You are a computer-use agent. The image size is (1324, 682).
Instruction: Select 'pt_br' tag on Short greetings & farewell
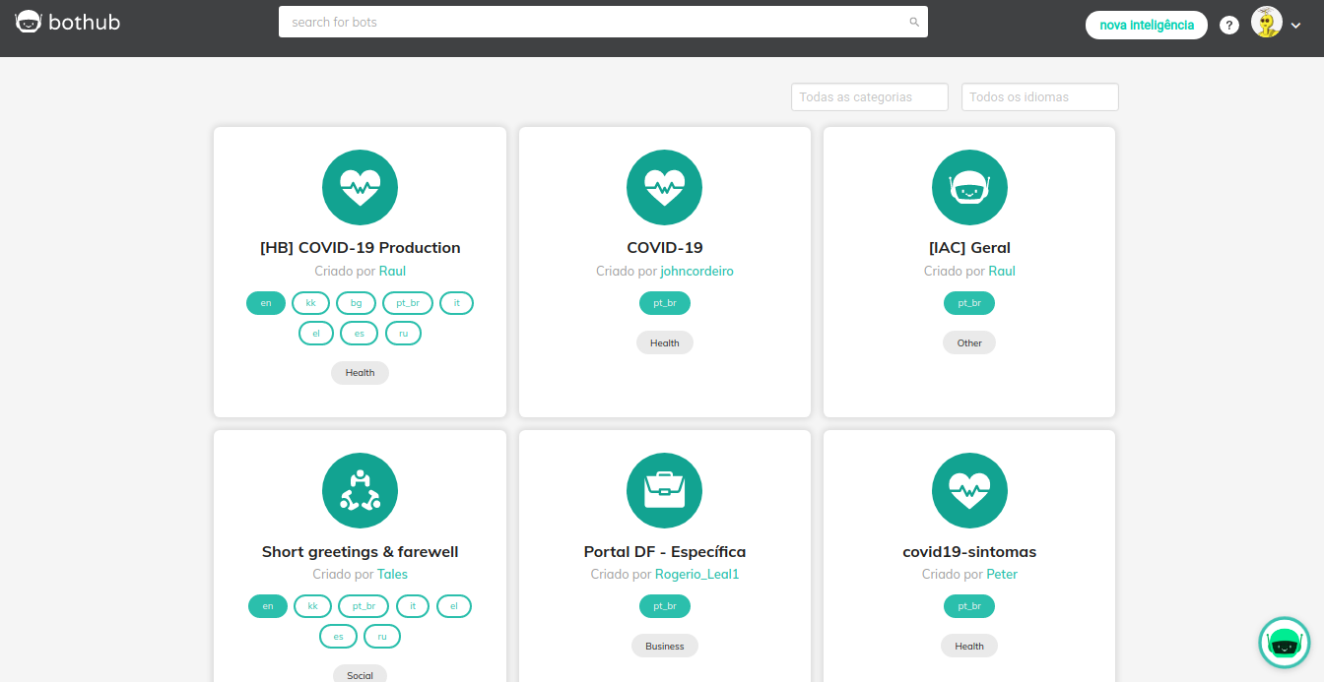pos(364,606)
